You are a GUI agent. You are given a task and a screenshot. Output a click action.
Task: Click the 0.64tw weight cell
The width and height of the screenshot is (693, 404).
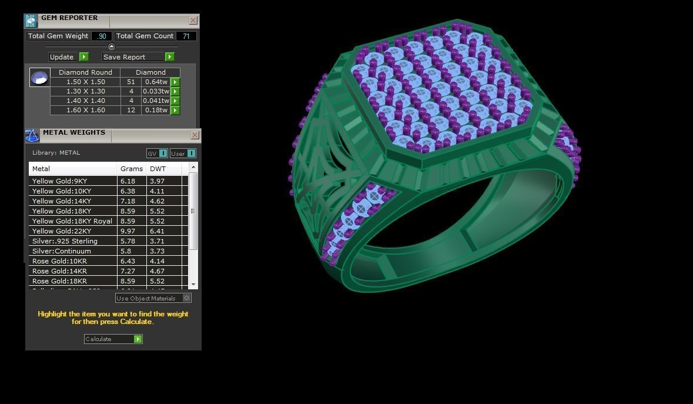click(x=156, y=82)
